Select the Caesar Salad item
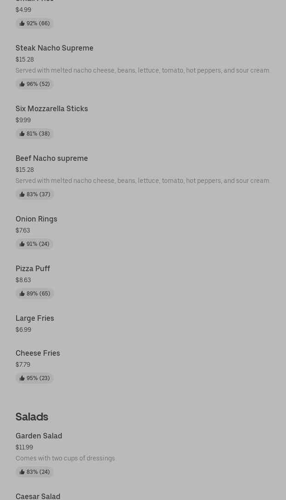This screenshot has width=286, height=500. pyautogui.click(x=38, y=496)
